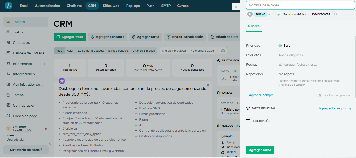Select CRM in the top navigation
Screen dimensions: 356x158
[92, 6]
